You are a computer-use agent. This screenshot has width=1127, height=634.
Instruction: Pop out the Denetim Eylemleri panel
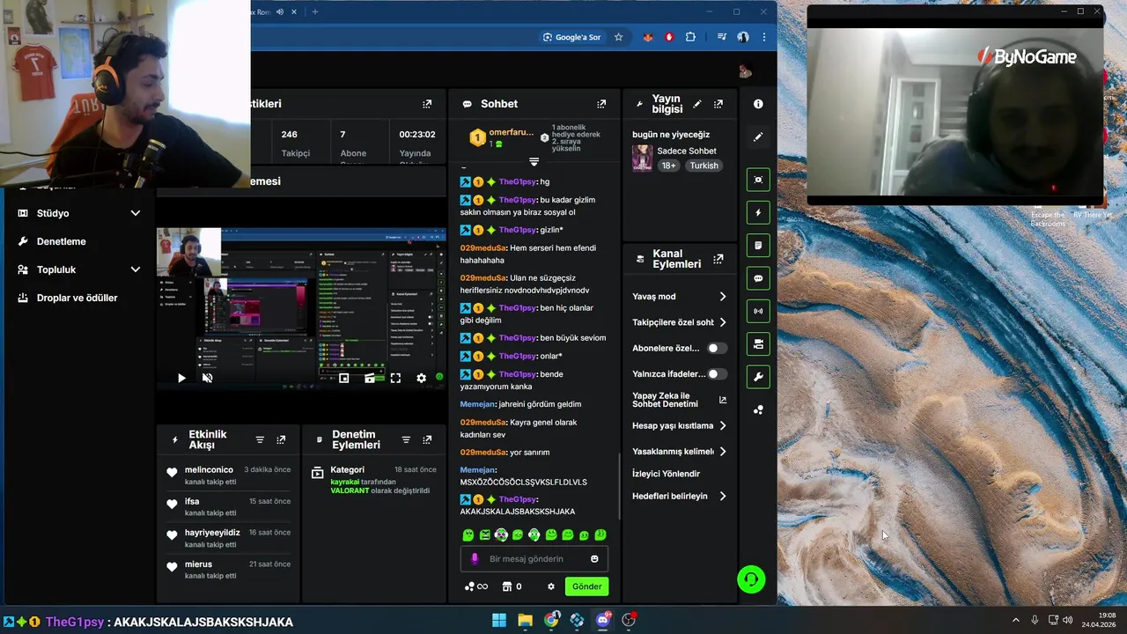click(x=427, y=439)
